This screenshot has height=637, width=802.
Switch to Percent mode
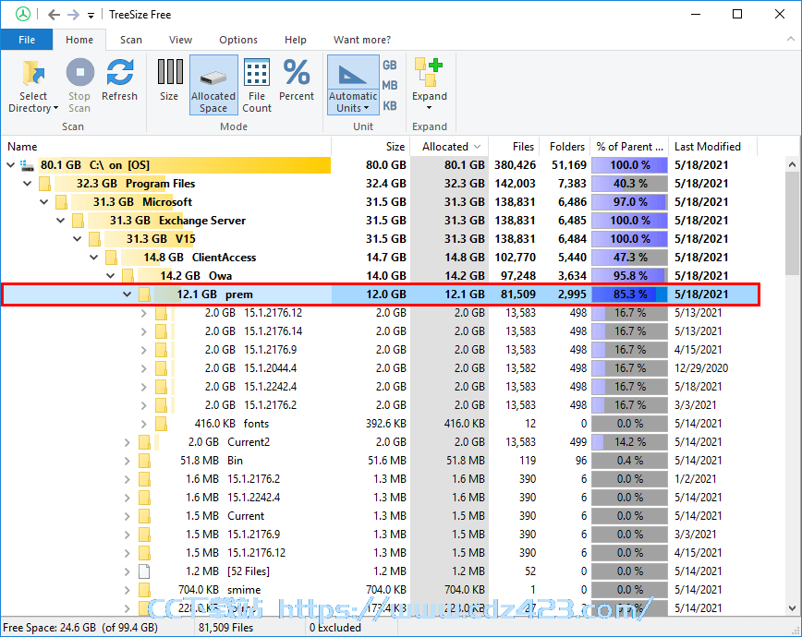(x=297, y=80)
